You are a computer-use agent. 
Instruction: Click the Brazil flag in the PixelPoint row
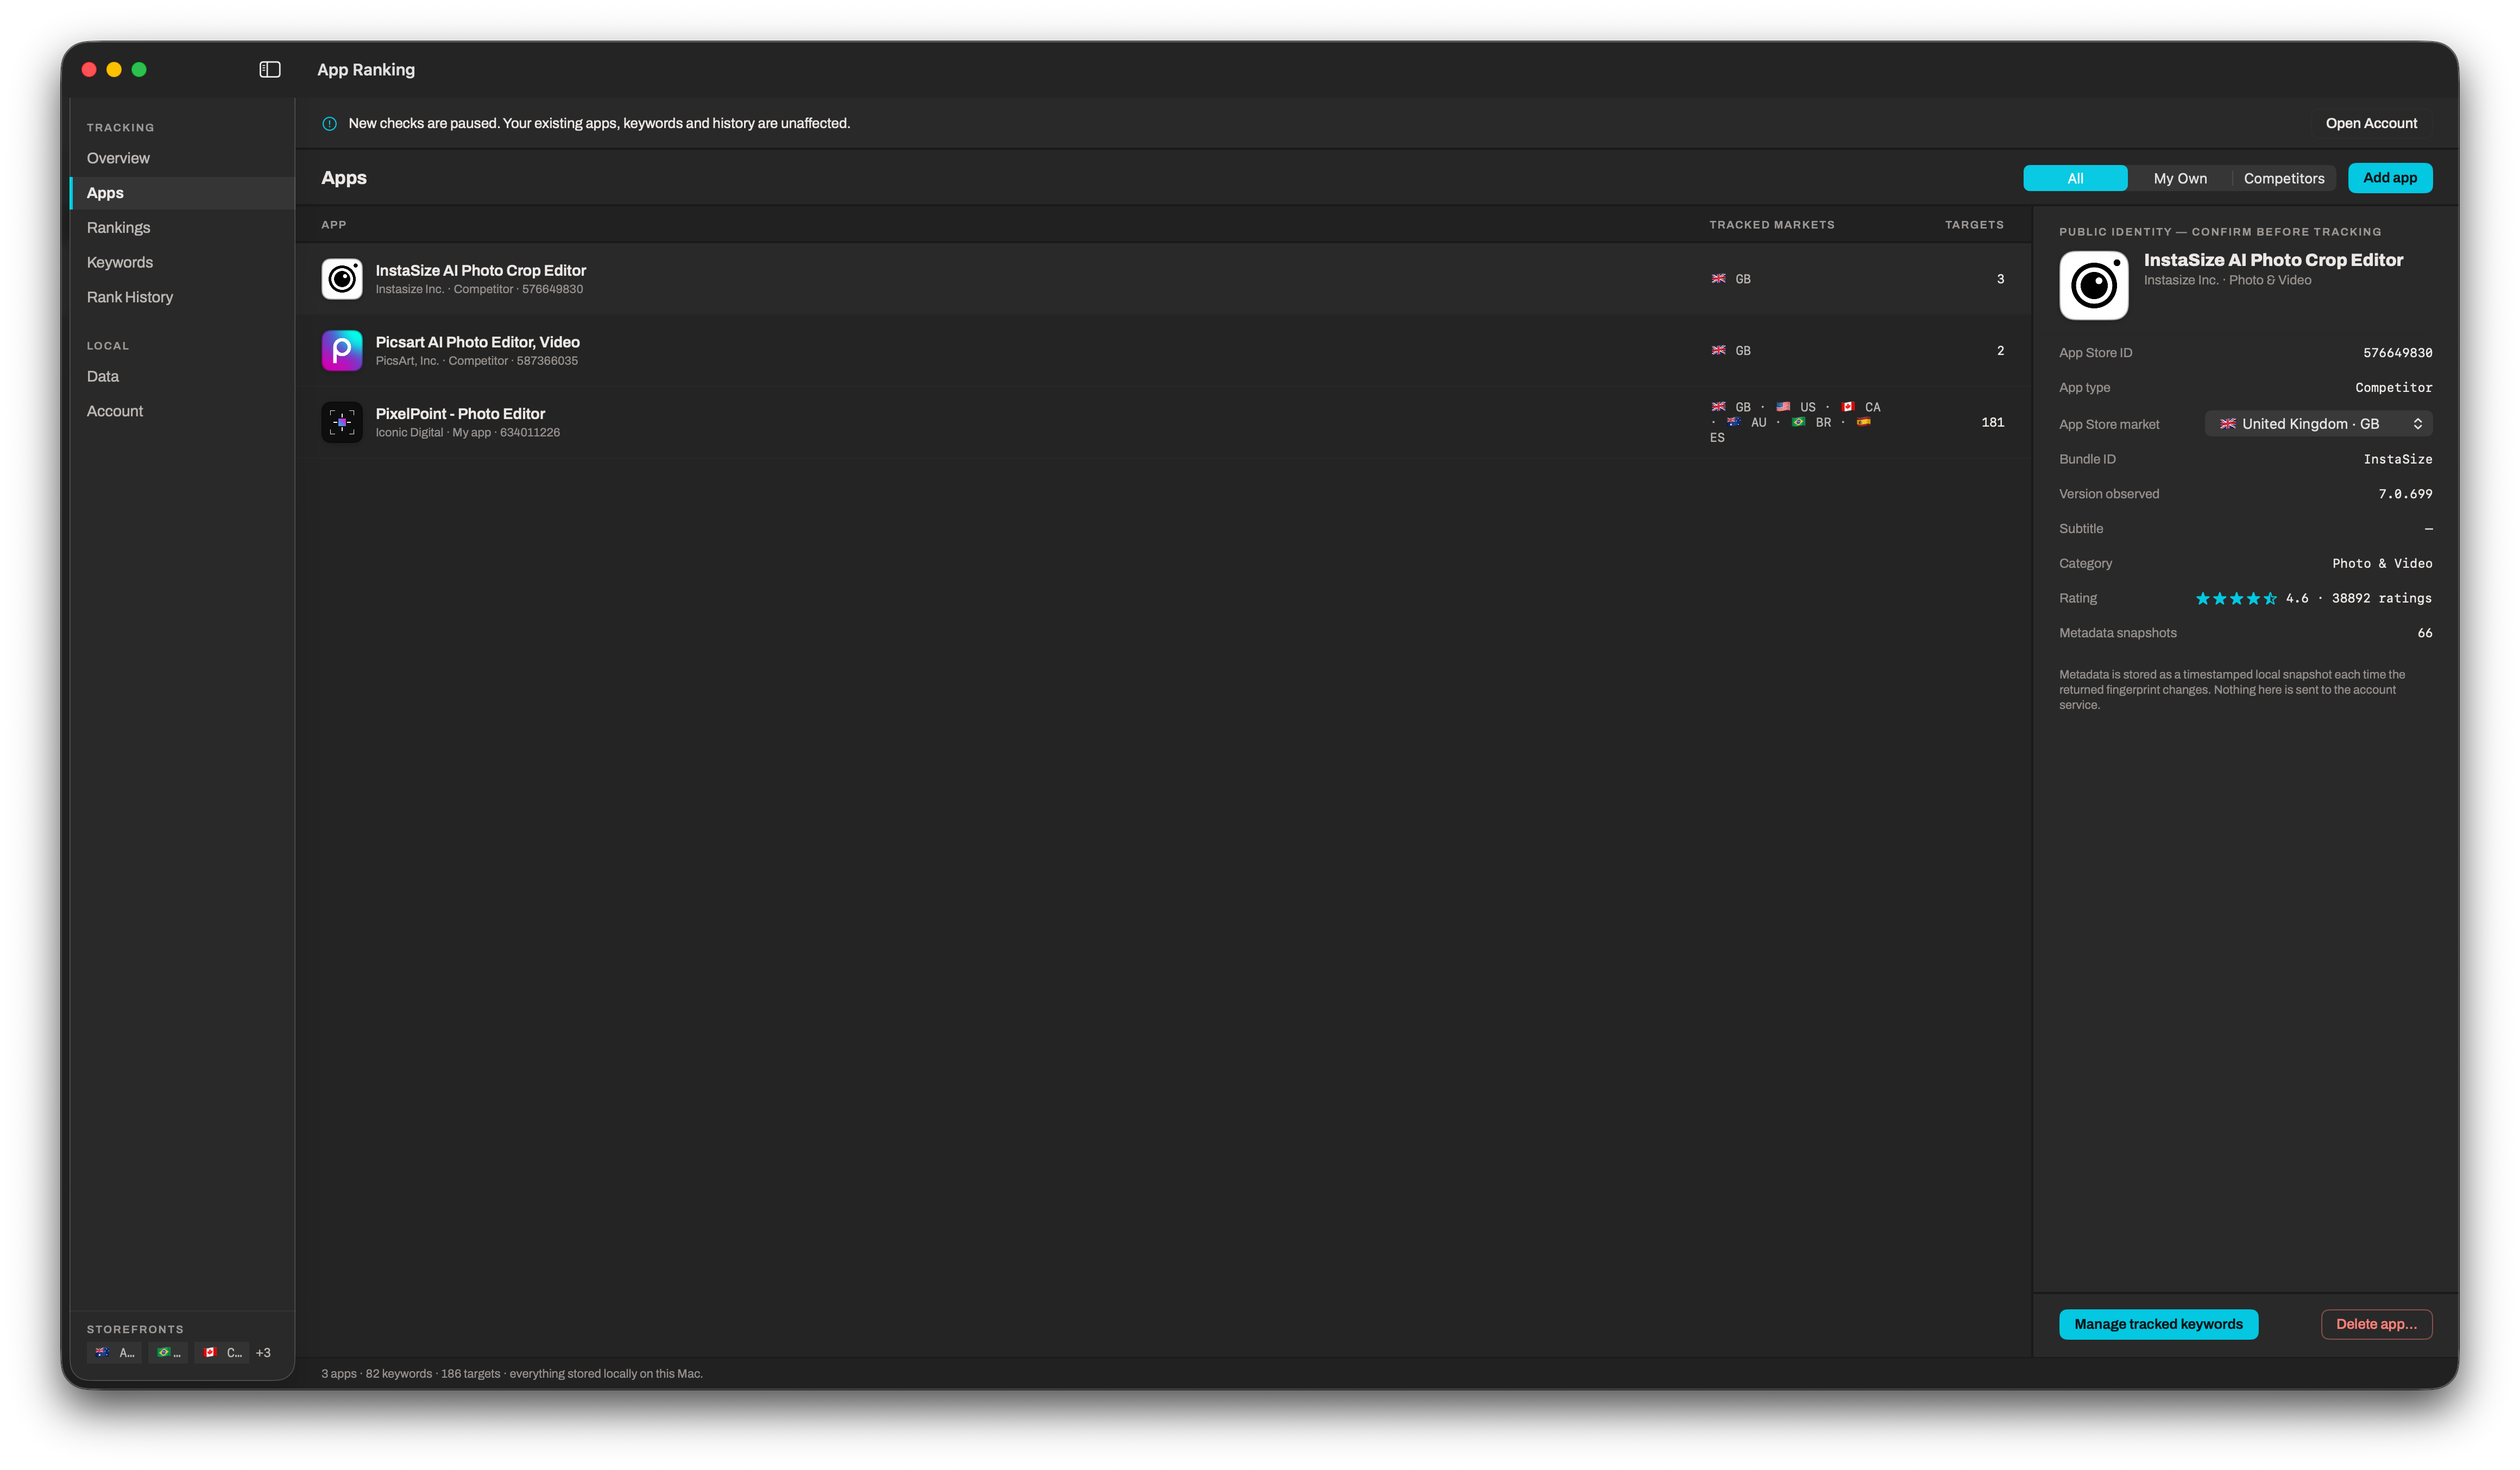(x=1799, y=422)
